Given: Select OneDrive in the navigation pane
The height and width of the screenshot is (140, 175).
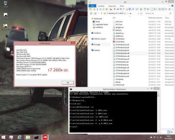Looking at the screenshot, I should 96,33.
